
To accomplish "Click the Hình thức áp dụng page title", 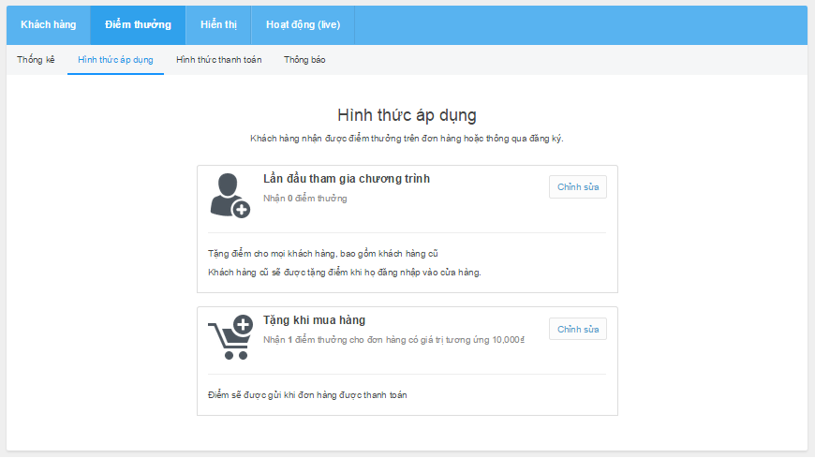I will point(407,115).
